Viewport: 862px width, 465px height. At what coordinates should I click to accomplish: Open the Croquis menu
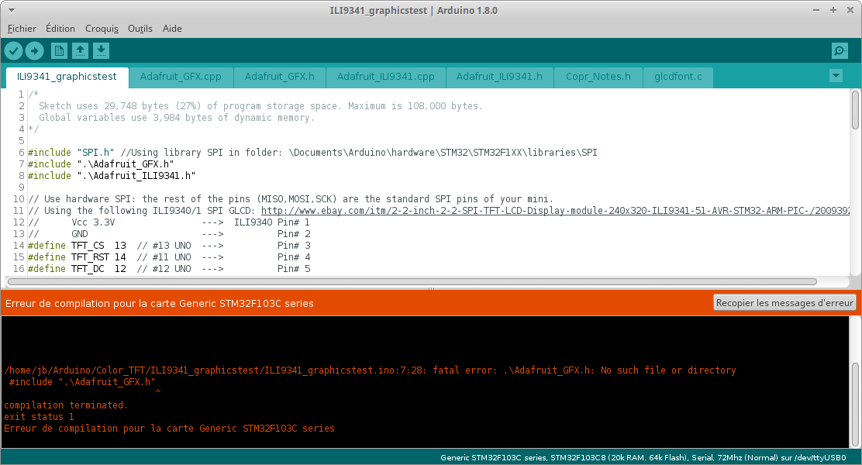(102, 29)
